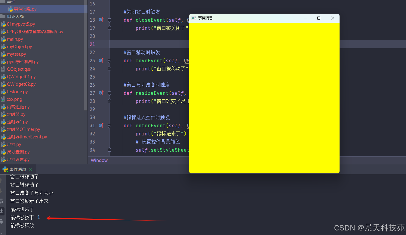
Task: Click the print icon in run panel
Action: pyautogui.click(x=2, y=222)
